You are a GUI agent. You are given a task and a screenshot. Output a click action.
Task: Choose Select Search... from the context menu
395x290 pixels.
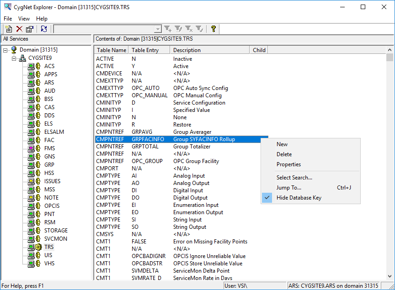tap(310, 178)
